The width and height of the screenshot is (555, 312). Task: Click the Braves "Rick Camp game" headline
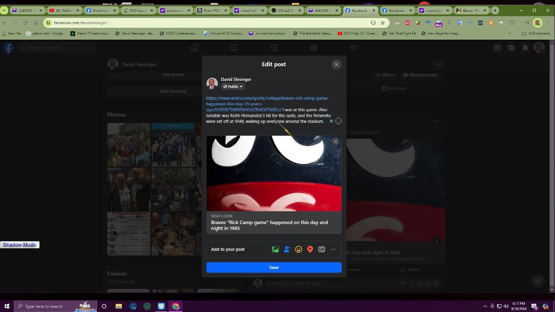coord(269,225)
